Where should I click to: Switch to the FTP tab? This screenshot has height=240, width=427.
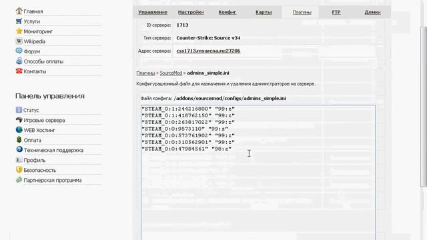(x=336, y=12)
